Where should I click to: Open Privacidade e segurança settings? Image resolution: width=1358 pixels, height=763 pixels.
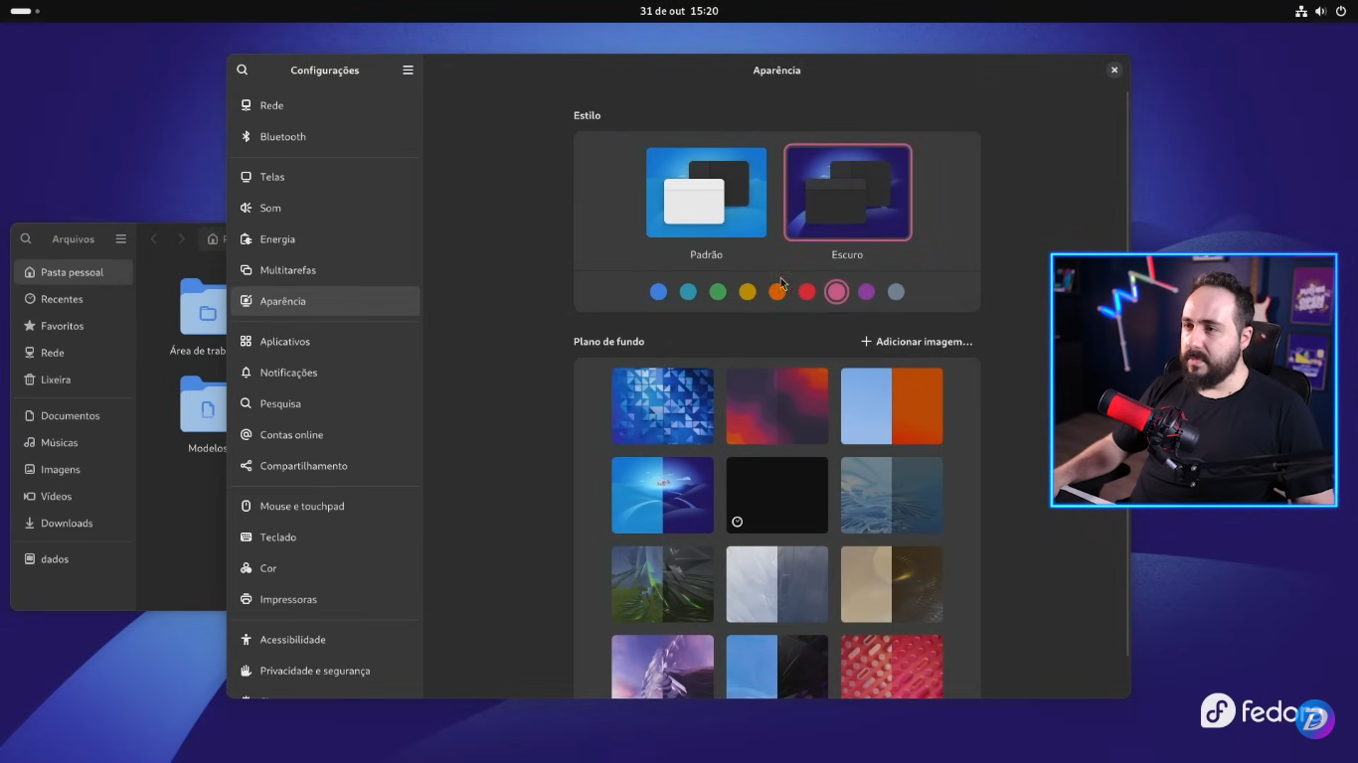pos(313,671)
